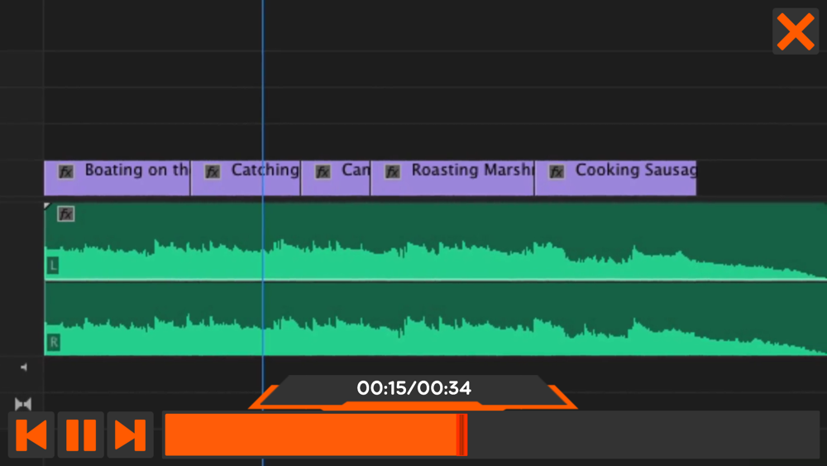The width and height of the screenshot is (827, 466).
Task: Click the fx badge on the audio clip
Action: (x=66, y=214)
